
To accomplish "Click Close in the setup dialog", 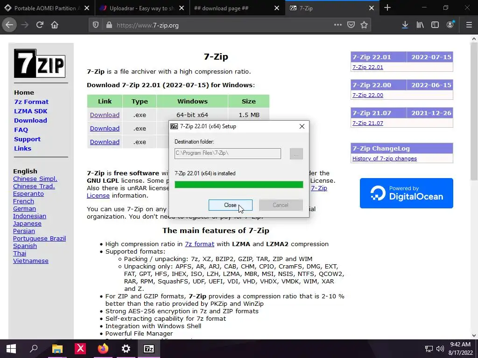I will (231, 205).
